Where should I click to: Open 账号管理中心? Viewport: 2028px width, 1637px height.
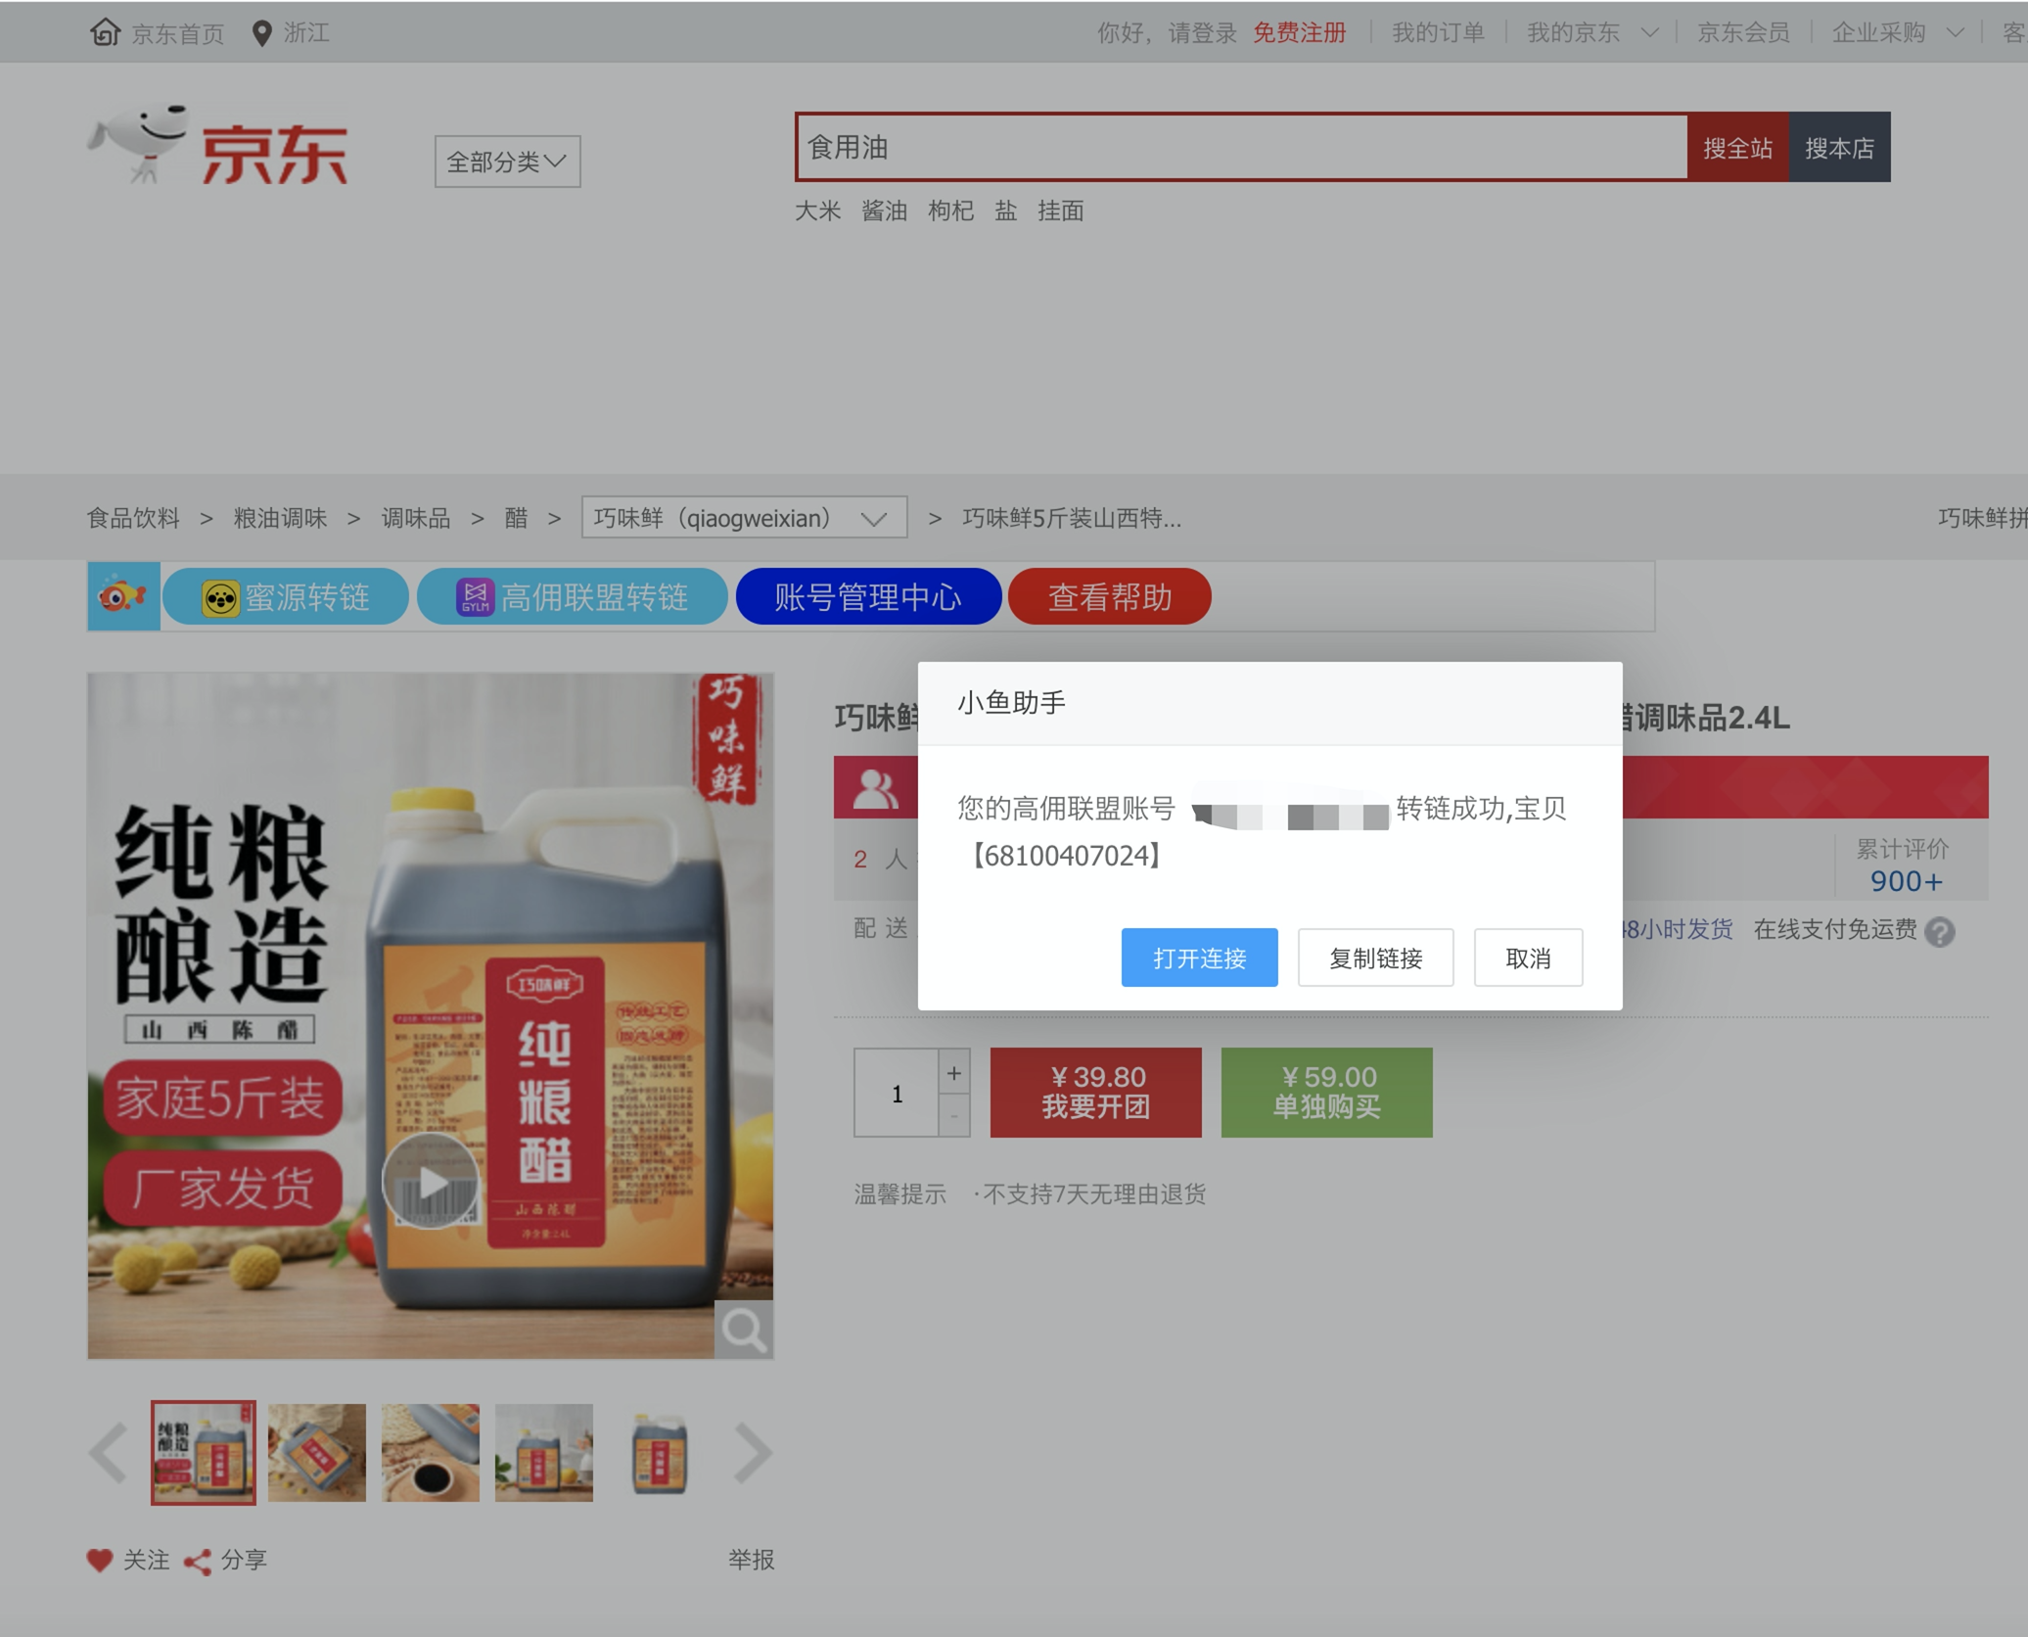(x=868, y=596)
